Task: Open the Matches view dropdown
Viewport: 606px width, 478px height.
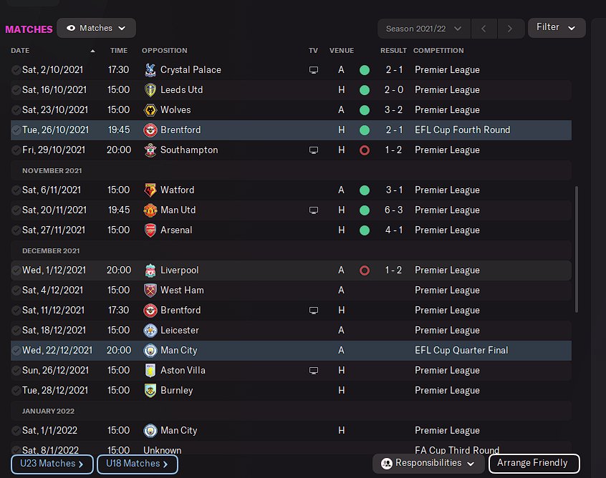Action: (x=96, y=28)
